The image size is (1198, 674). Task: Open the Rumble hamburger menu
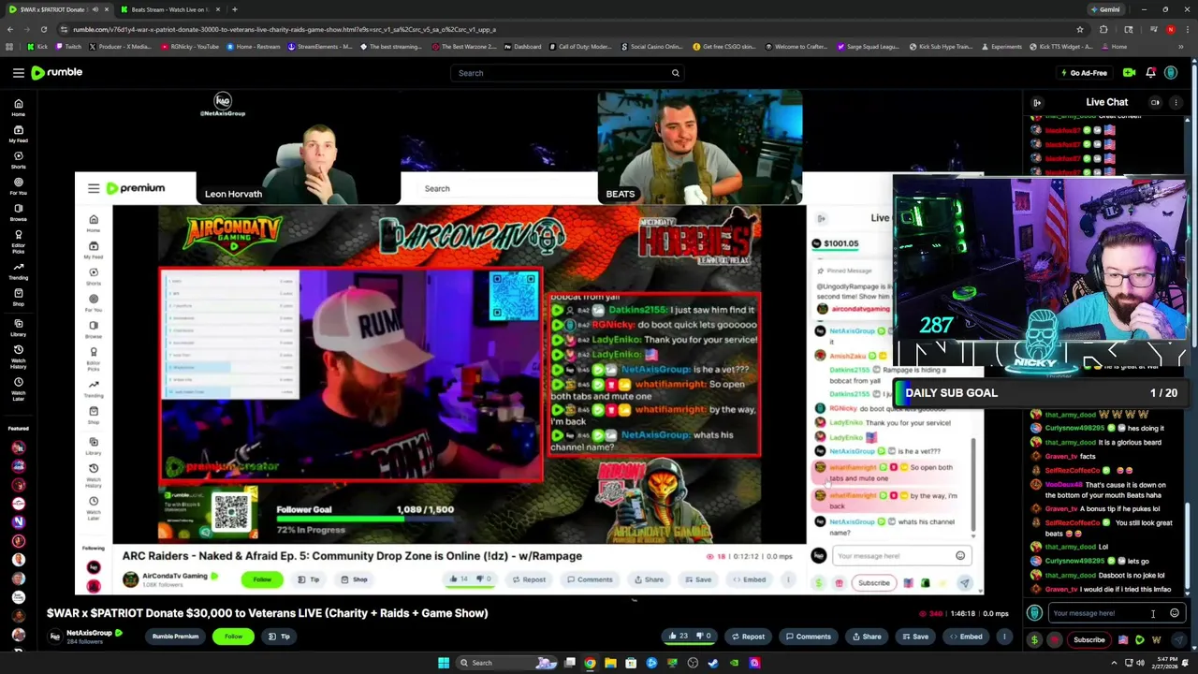click(x=18, y=73)
